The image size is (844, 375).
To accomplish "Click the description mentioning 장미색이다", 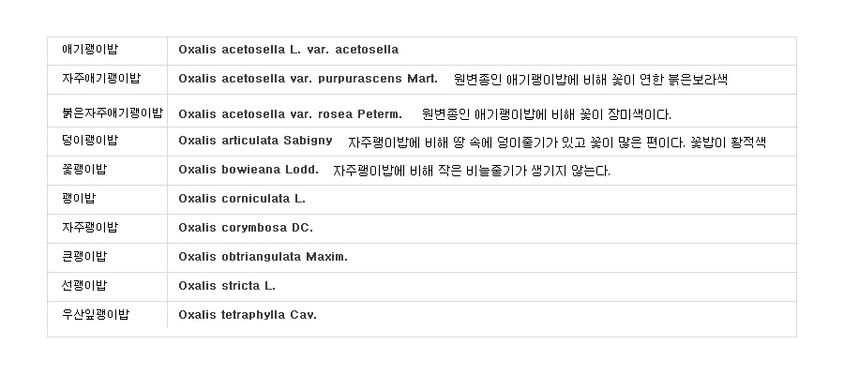I will pyautogui.click(x=547, y=114).
